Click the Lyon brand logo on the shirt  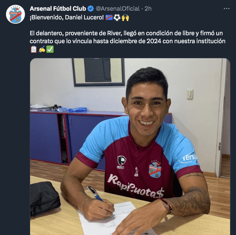[x=121, y=162]
